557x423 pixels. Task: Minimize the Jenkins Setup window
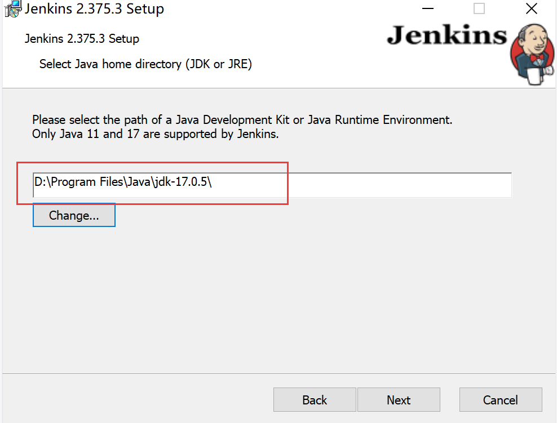[428, 8]
